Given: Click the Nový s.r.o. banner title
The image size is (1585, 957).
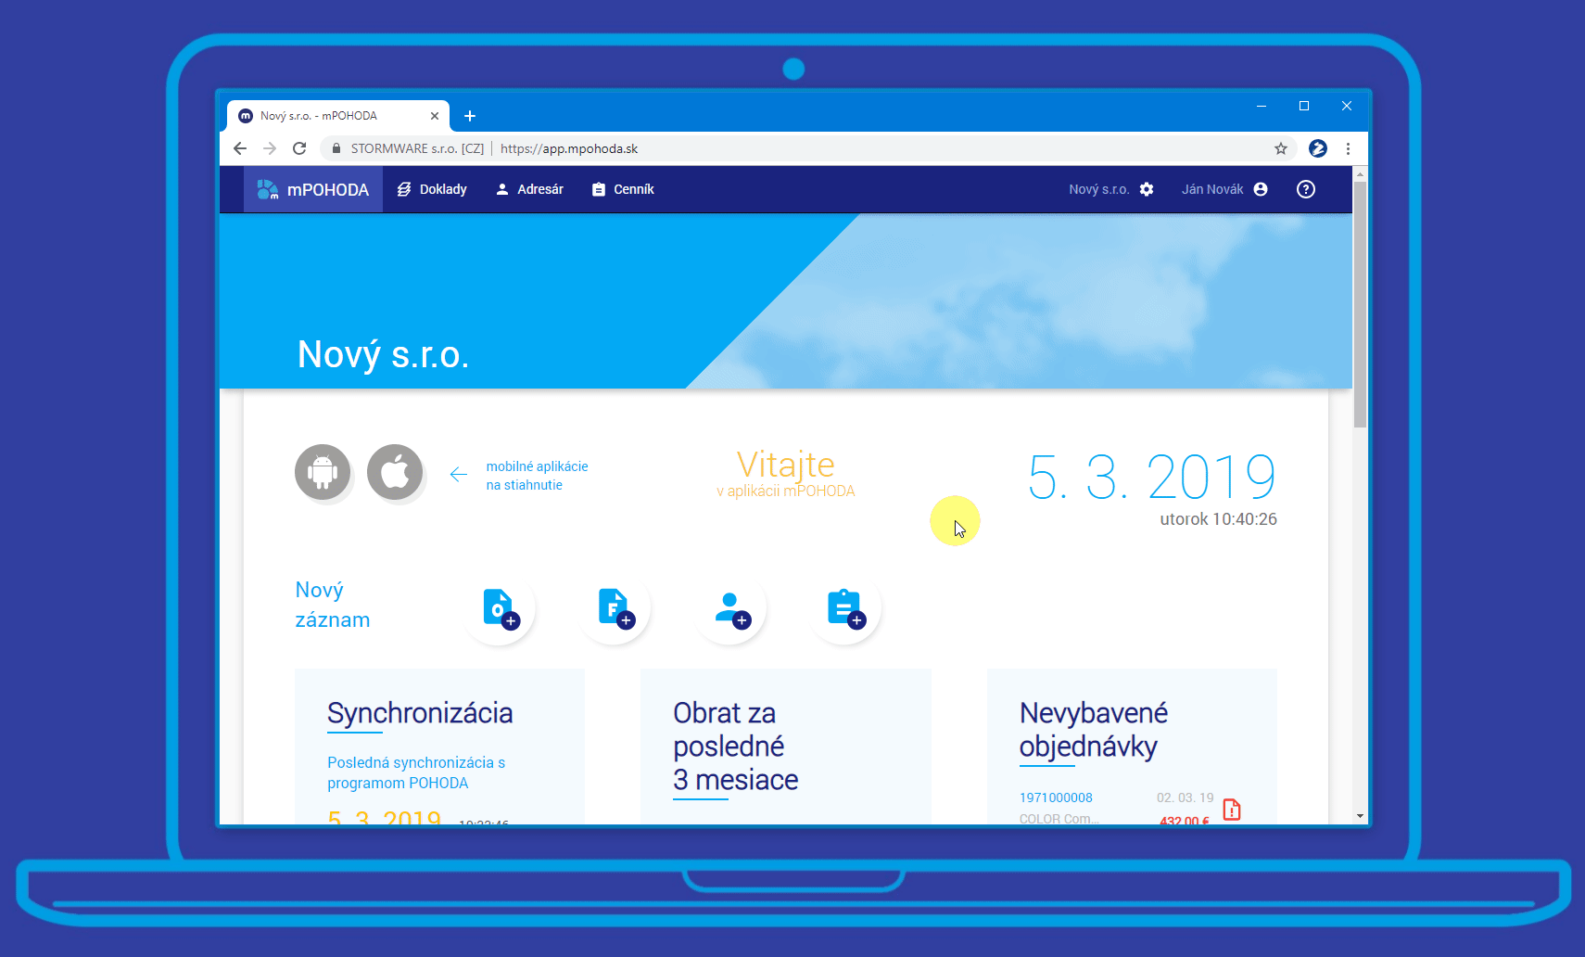Looking at the screenshot, I should tap(383, 354).
